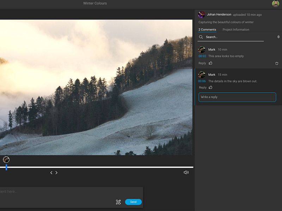Click the search magnifier icon
The image size is (282, 211).
pos(201,37)
